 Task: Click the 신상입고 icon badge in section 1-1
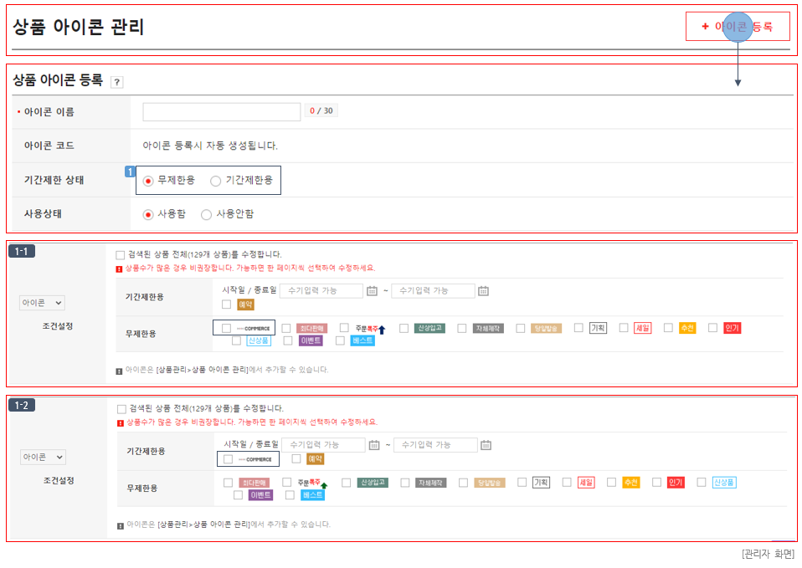tap(429, 328)
